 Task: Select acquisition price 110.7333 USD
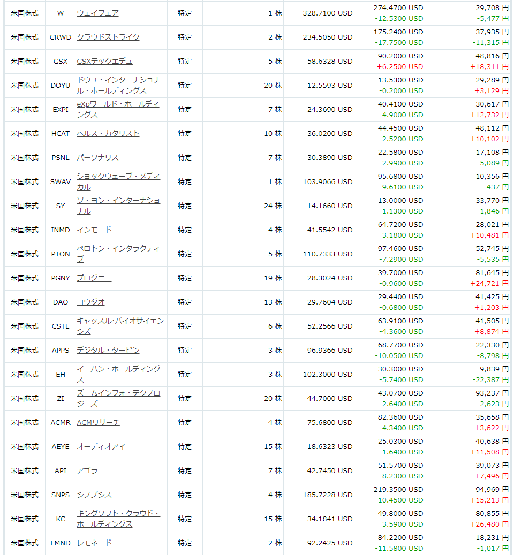pos(328,254)
